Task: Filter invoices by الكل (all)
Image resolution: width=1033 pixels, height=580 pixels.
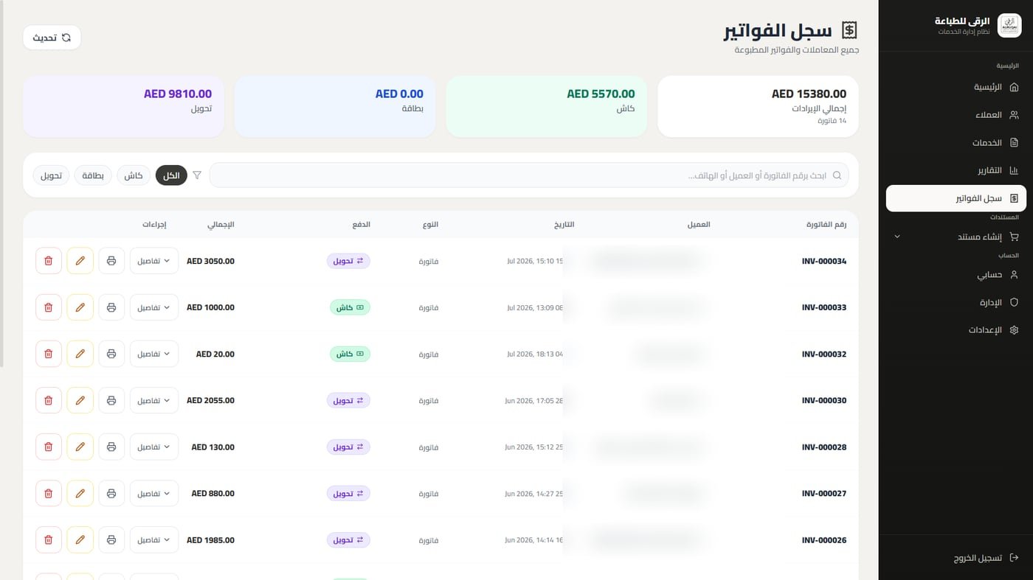Action: [172, 175]
